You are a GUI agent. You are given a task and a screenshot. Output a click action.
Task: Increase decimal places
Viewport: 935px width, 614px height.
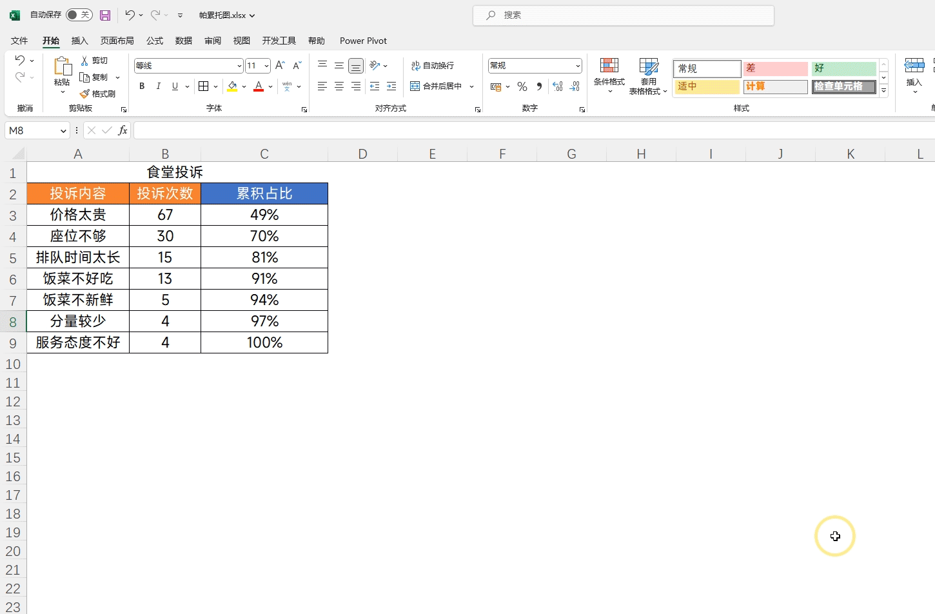pyautogui.click(x=558, y=86)
